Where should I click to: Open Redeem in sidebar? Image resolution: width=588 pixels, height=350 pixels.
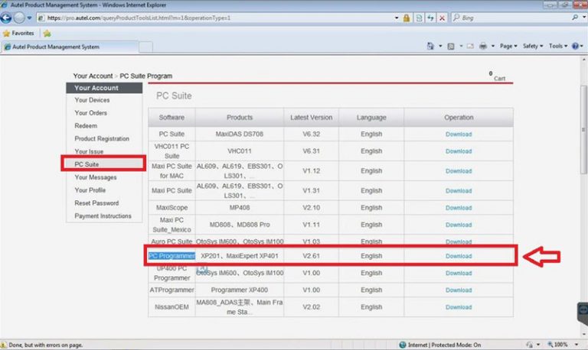click(86, 126)
